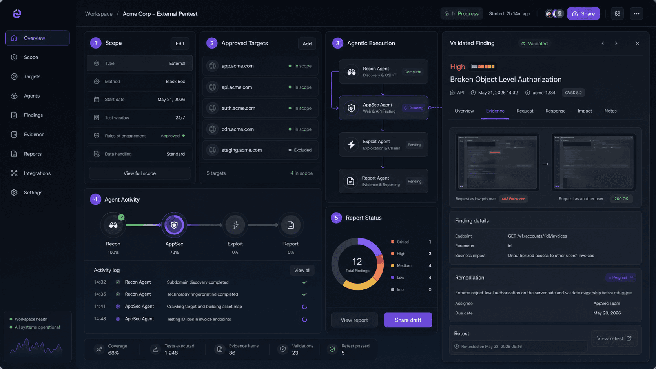This screenshot has height=369, width=656.
Task: Click the Medium severity color swatch
Action: tap(392, 265)
